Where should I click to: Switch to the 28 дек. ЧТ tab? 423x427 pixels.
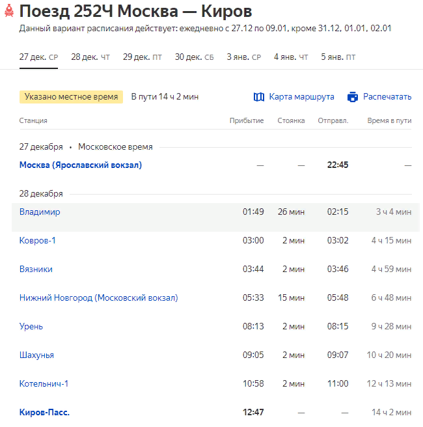coord(90,57)
